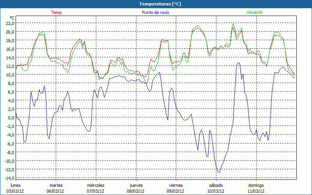Select the viernes day label
This screenshot has width=312, height=195.
[x=176, y=185]
